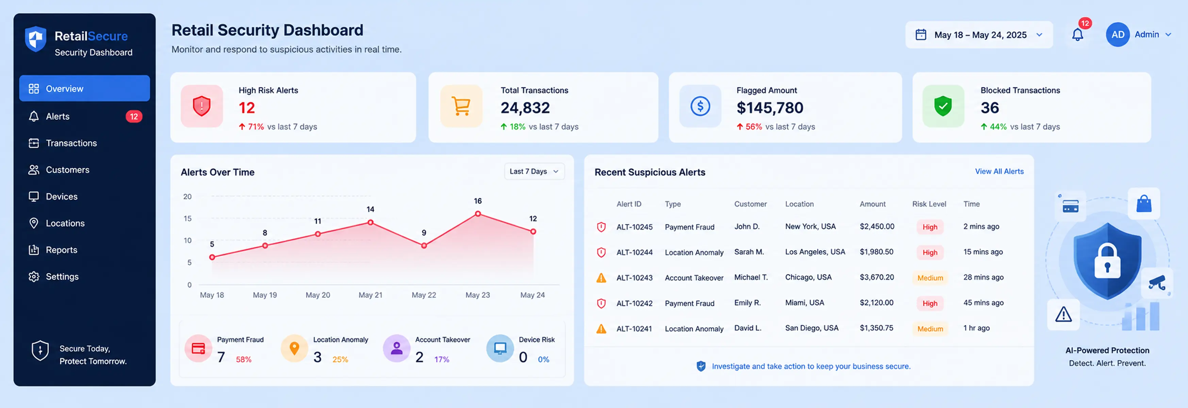Open the notifications bell icon

tap(1077, 35)
